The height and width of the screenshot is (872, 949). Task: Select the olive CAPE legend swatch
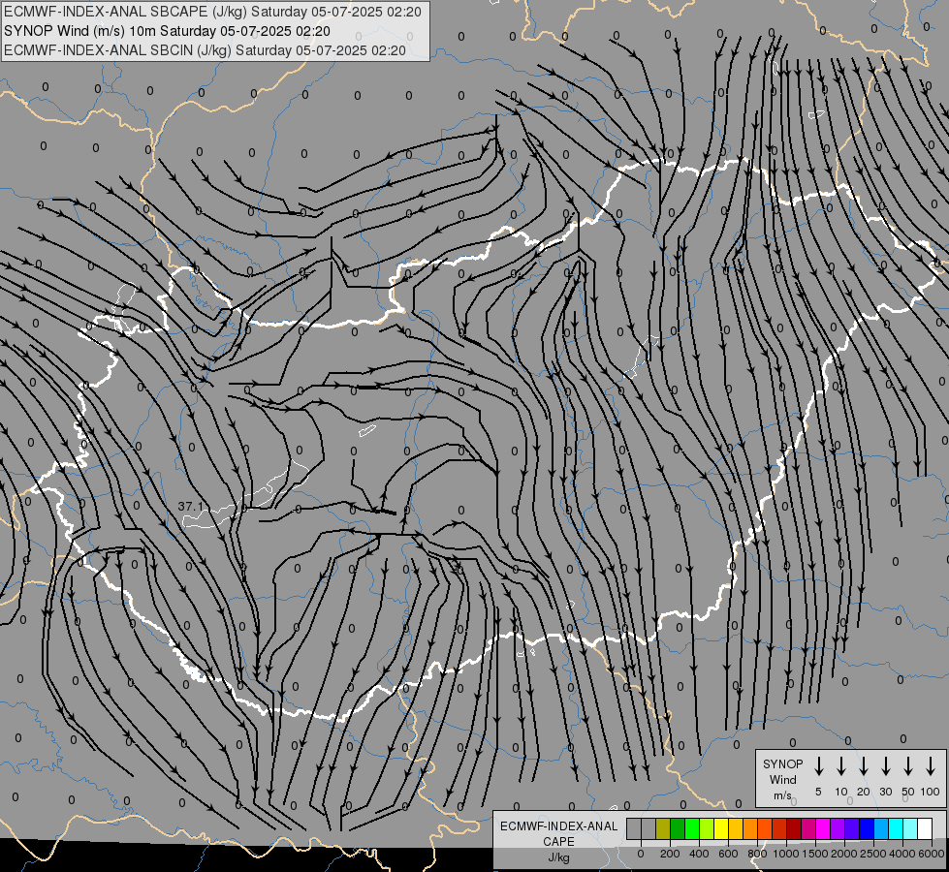(x=663, y=828)
